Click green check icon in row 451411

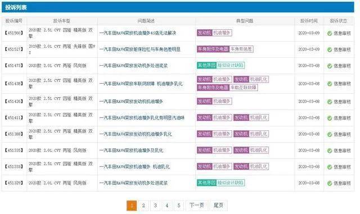tap(330, 118)
